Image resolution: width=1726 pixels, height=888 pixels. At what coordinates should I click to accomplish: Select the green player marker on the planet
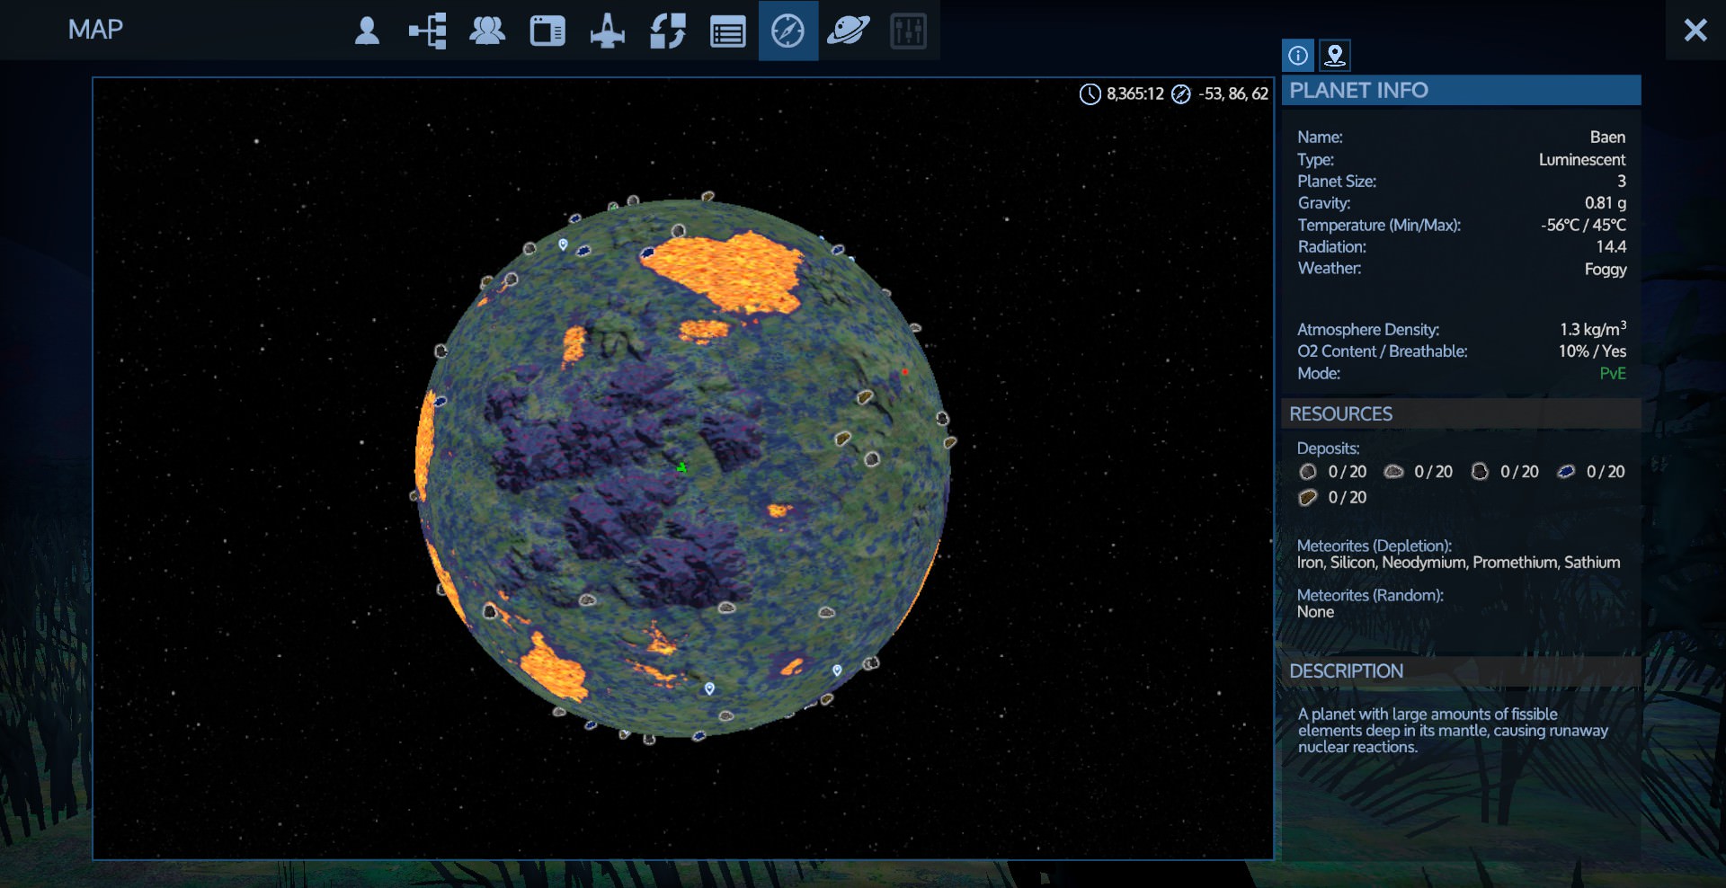681,467
